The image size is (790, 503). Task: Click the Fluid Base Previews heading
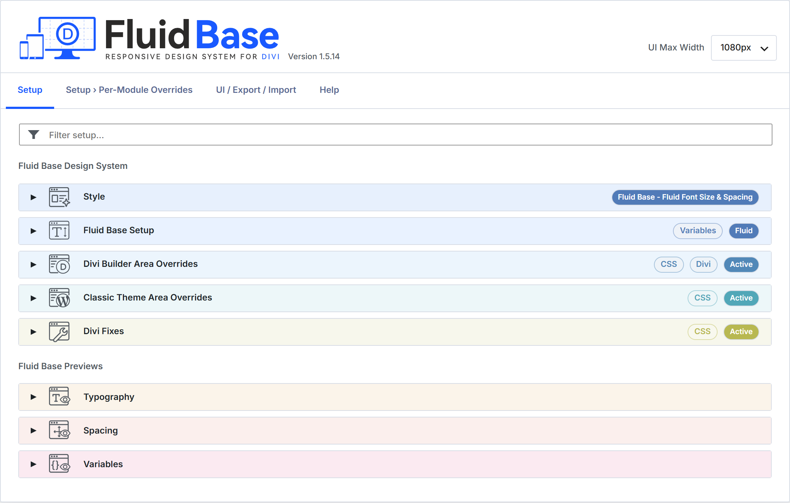60,366
